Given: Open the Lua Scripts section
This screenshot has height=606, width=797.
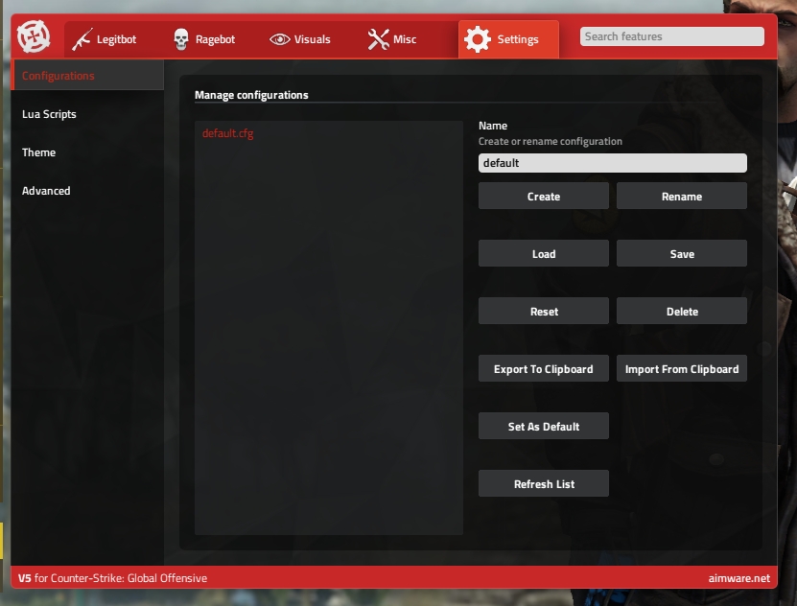Looking at the screenshot, I should click(49, 114).
